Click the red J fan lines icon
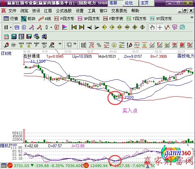 (x=152, y=45)
